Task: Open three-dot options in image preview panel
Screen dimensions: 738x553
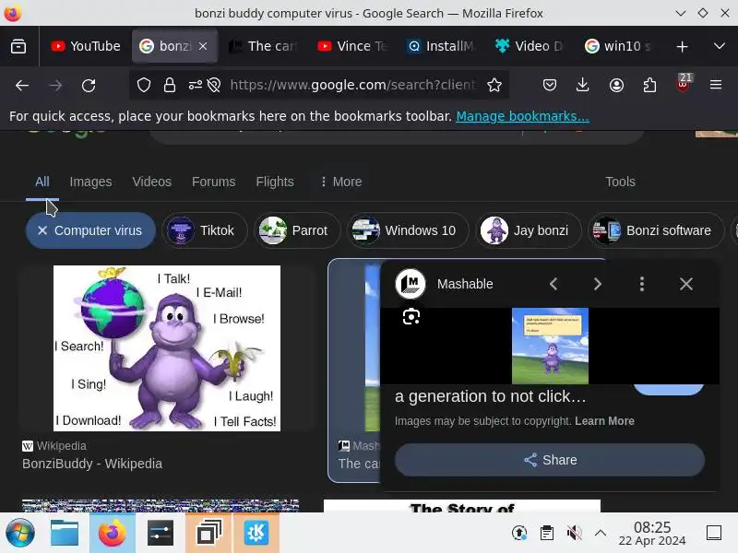Action: point(641,284)
